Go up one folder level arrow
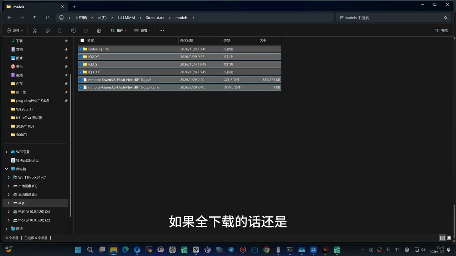Viewport: 456px width, 256px height. click(x=35, y=17)
